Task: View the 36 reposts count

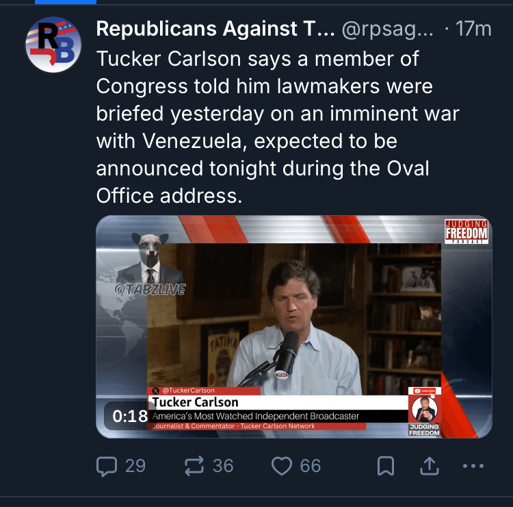Action: (223, 467)
